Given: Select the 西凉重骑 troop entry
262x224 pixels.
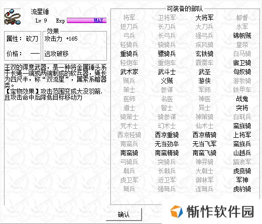Looking at the screenshot, I should tap(167, 135).
